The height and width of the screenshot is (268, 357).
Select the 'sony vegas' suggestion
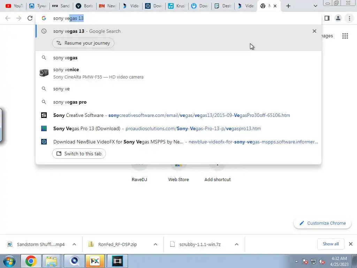pos(178,58)
